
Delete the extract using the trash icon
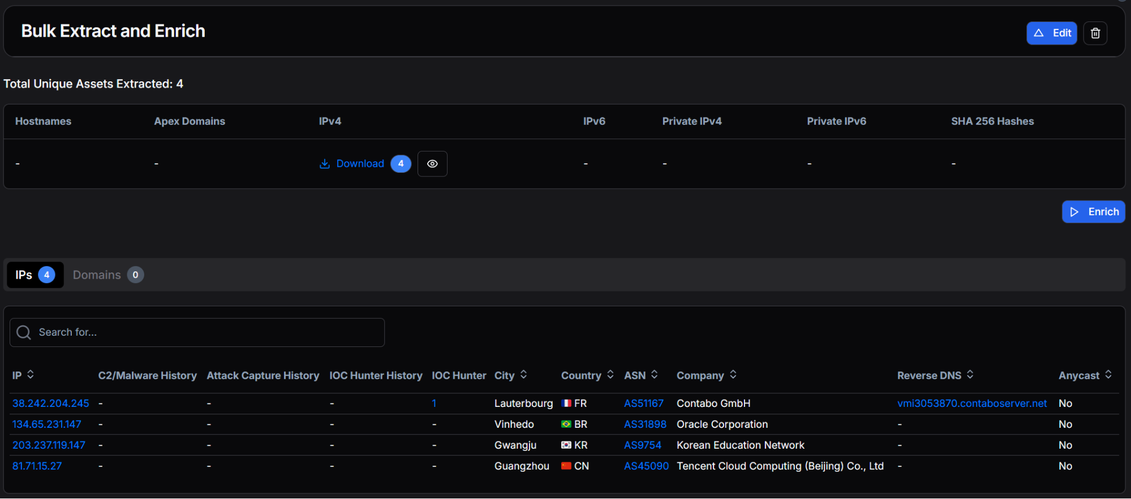(1095, 33)
